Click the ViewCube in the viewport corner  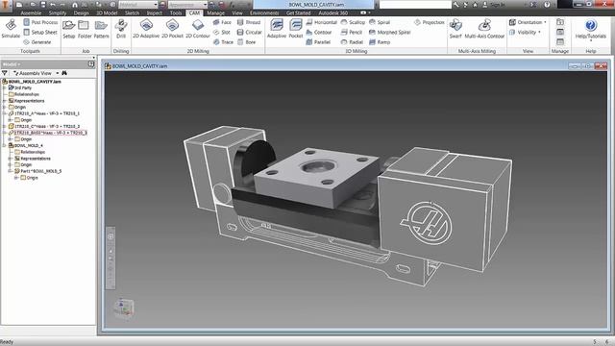(124, 308)
